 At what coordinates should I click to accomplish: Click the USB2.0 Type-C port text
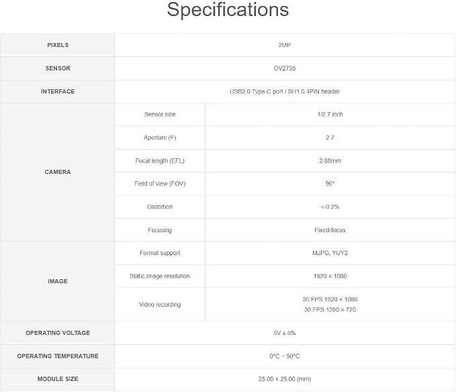[257, 91]
